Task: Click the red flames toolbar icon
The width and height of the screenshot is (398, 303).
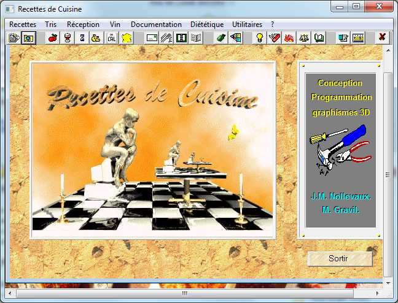Action: (289, 38)
